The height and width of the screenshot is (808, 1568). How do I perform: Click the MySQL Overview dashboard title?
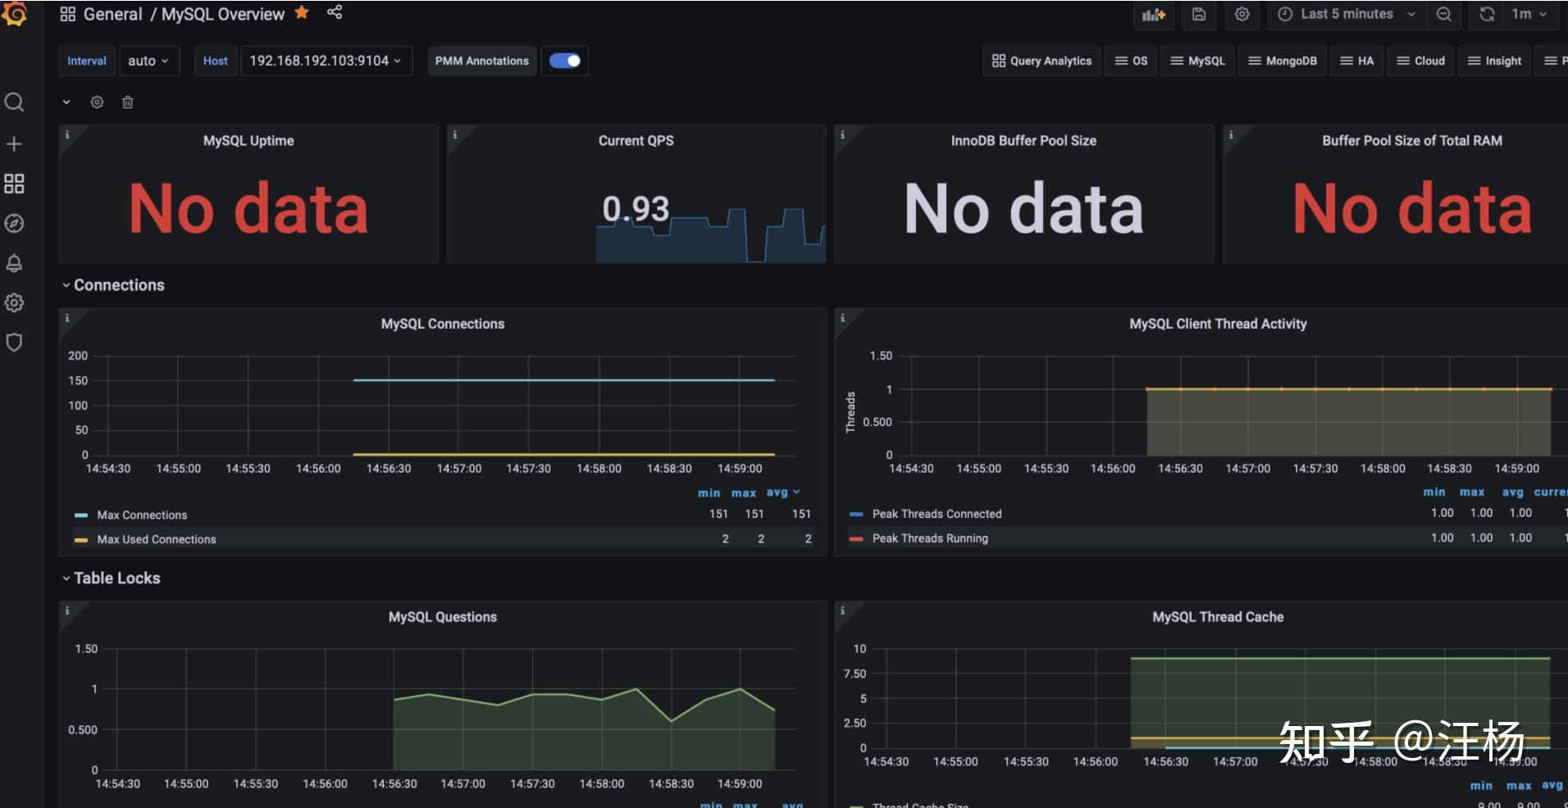coord(223,14)
